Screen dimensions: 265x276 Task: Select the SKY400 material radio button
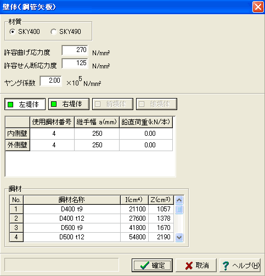[x=13, y=32]
